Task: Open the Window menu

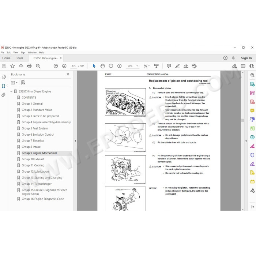Action: [x=32, y=52]
